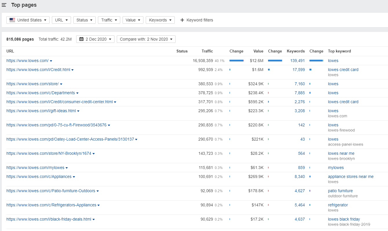Open the 142 keywords count link
This screenshot has width=388, height=231.
[x=301, y=125]
